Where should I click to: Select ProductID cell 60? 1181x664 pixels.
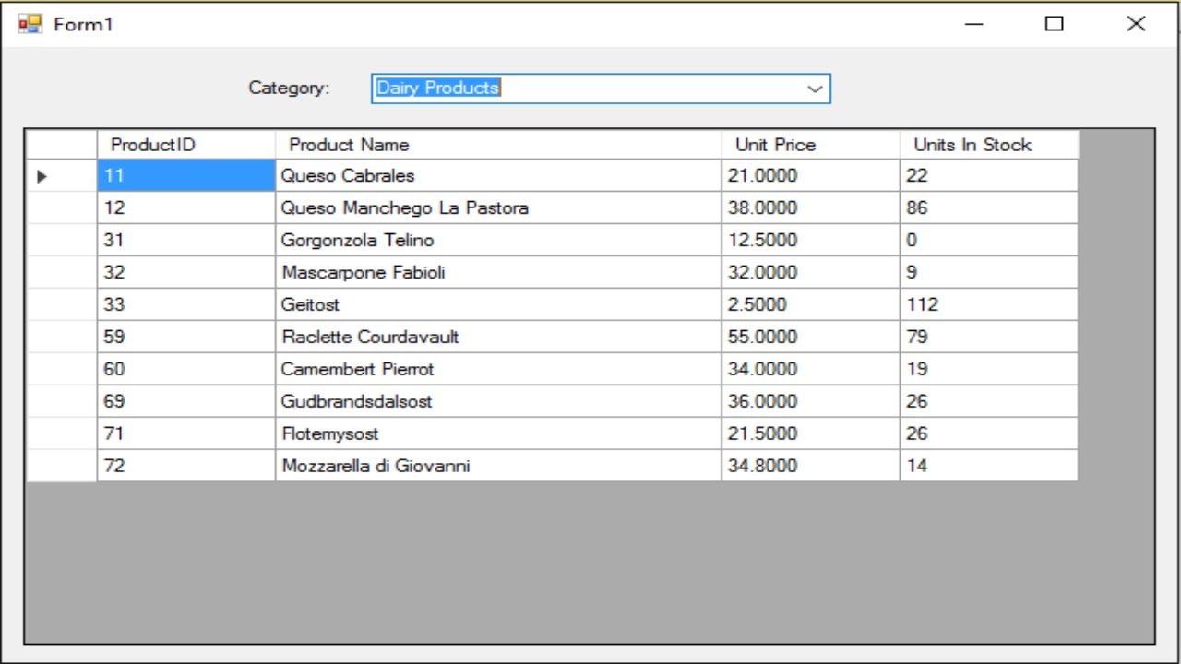pyautogui.click(x=186, y=369)
